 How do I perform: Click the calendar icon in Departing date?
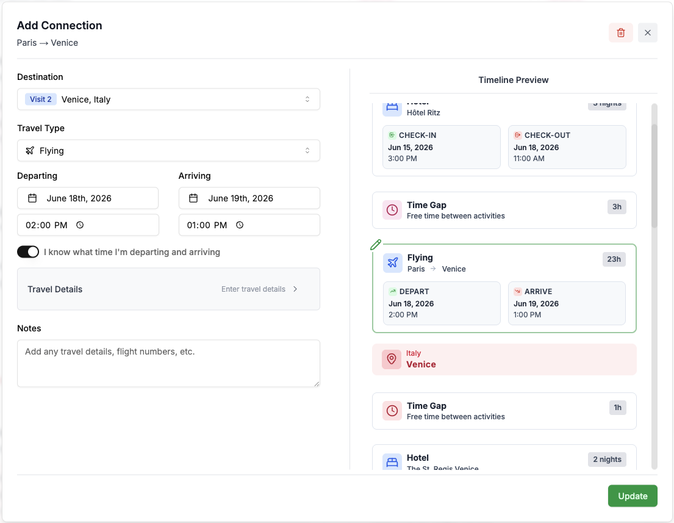[x=32, y=198]
